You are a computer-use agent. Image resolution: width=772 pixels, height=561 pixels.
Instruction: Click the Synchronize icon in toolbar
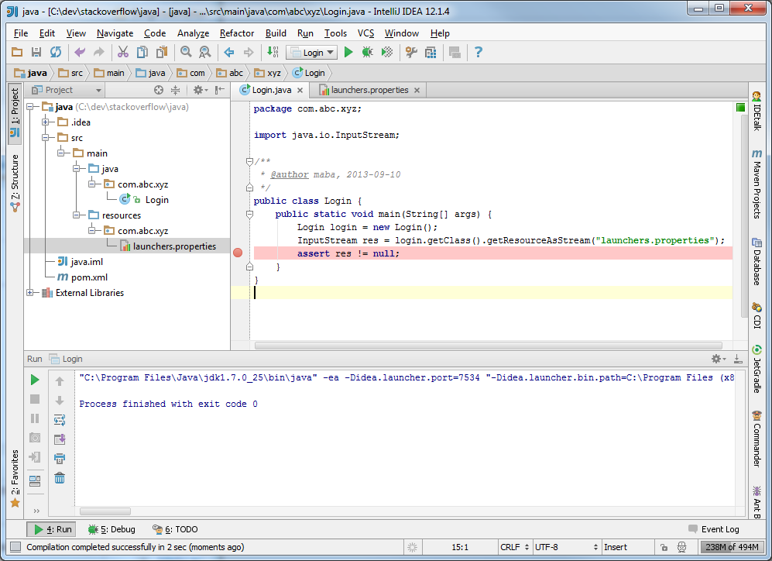[56, 52]
